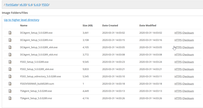Click file icon beside DCAgent_Setup_5.0.0289_x64.exe
The height and width of the screenshot is (108, 203).
10,47
